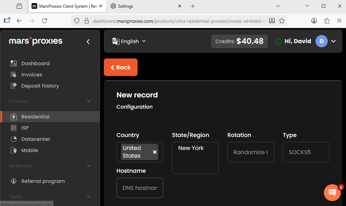The height and width of the screenshot is (206, 346).
Task: Collapse the Proxies section
Action: coord(89,101)
